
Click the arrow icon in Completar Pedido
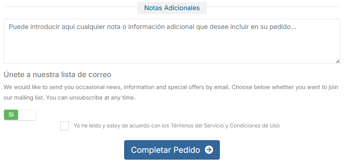pos(209,150)
